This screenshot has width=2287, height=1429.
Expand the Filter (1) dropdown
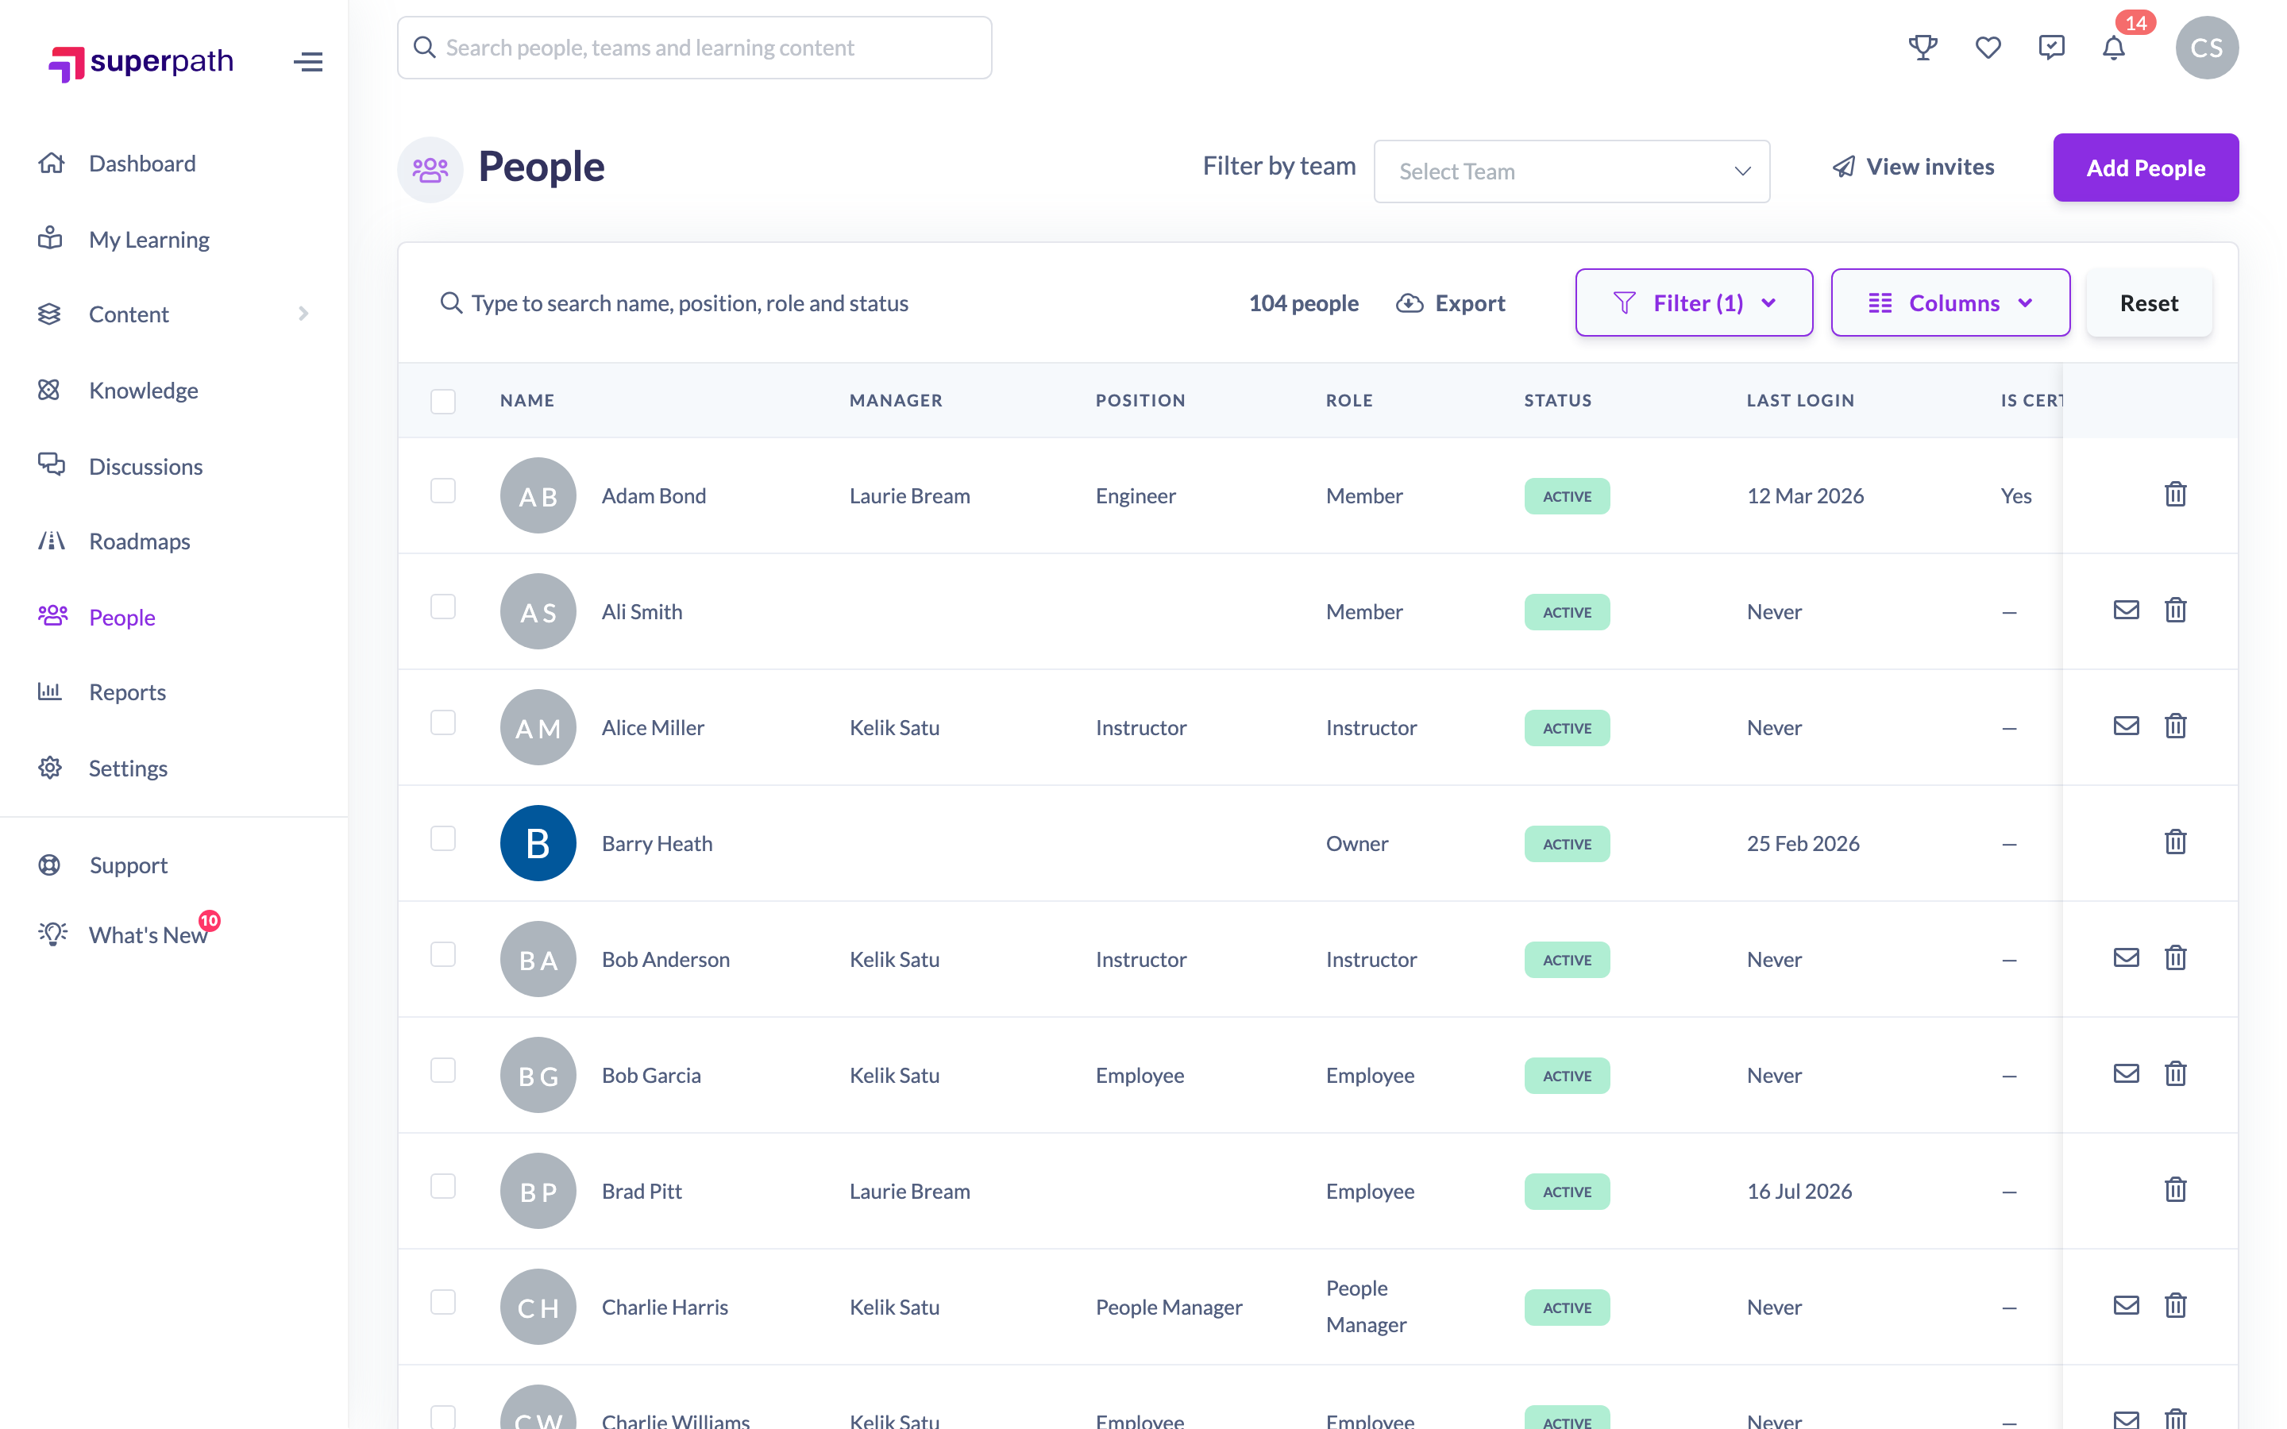tap(1694, 302)
